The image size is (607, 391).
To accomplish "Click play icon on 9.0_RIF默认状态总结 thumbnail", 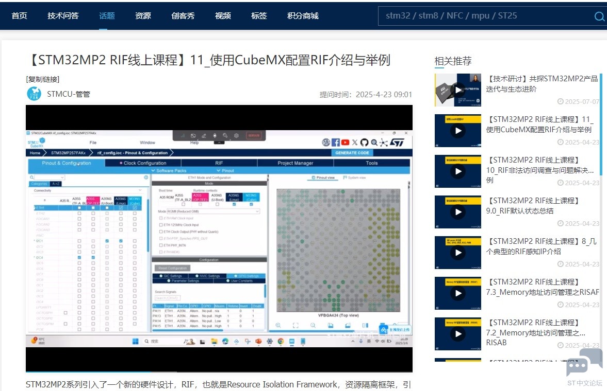I will [458, 212].
